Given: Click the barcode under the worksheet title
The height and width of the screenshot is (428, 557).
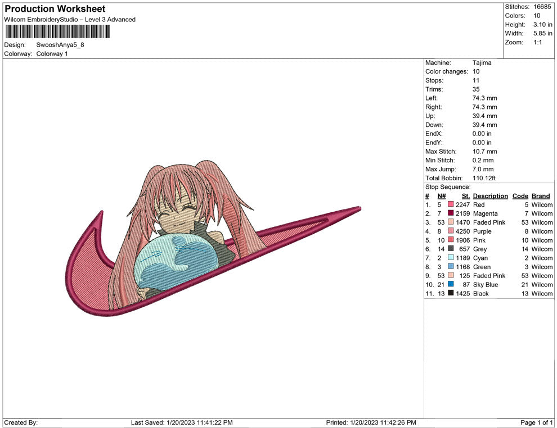Looking at the screenshot, I should (x=57, y=32).
